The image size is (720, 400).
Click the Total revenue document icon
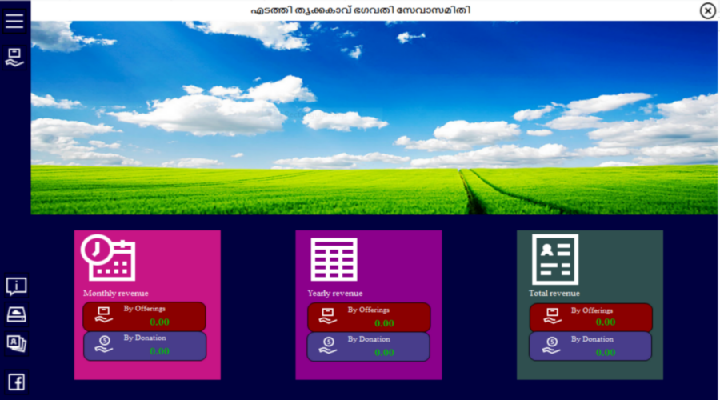point(554,259)
